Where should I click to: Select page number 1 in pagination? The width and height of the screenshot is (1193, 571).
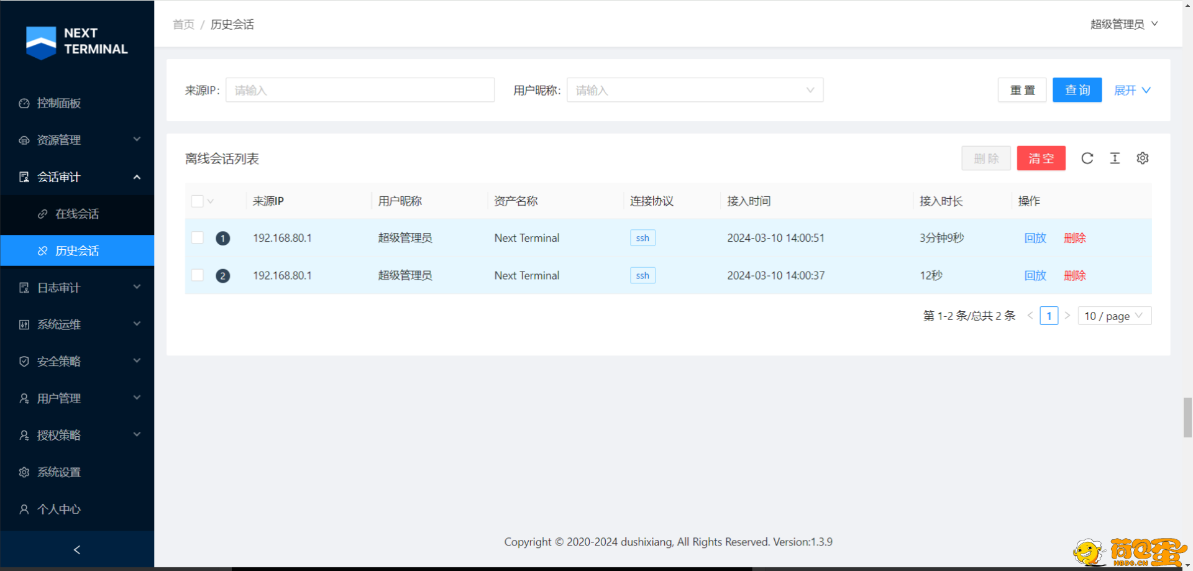click(x=1049, y=316)
